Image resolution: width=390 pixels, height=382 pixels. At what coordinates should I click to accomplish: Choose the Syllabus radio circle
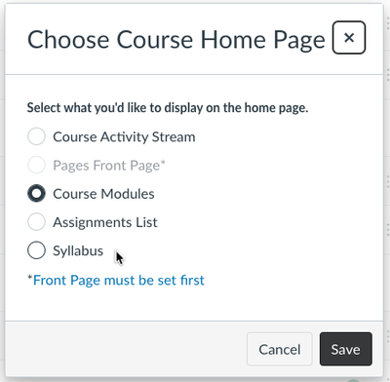(36, 250)
